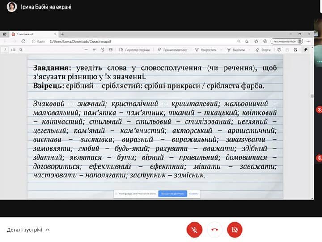Click the PDF vertical scrollbar
Viewport: 322px width, 242px height.
tap(312, 96)
